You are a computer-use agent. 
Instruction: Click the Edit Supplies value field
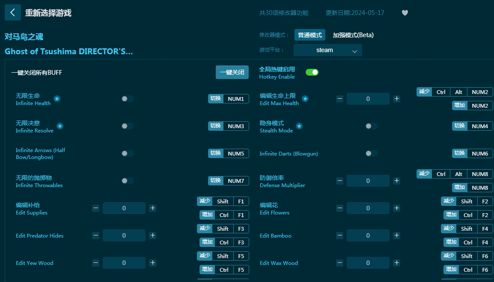point(124,208)
